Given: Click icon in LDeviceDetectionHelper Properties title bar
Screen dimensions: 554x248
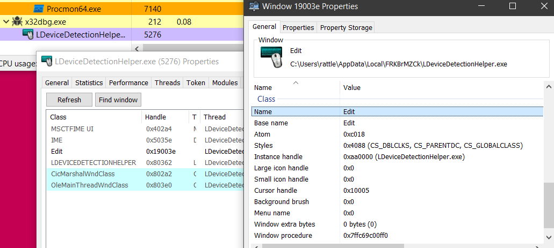Looking at the screenshot, I should [47, 61].
